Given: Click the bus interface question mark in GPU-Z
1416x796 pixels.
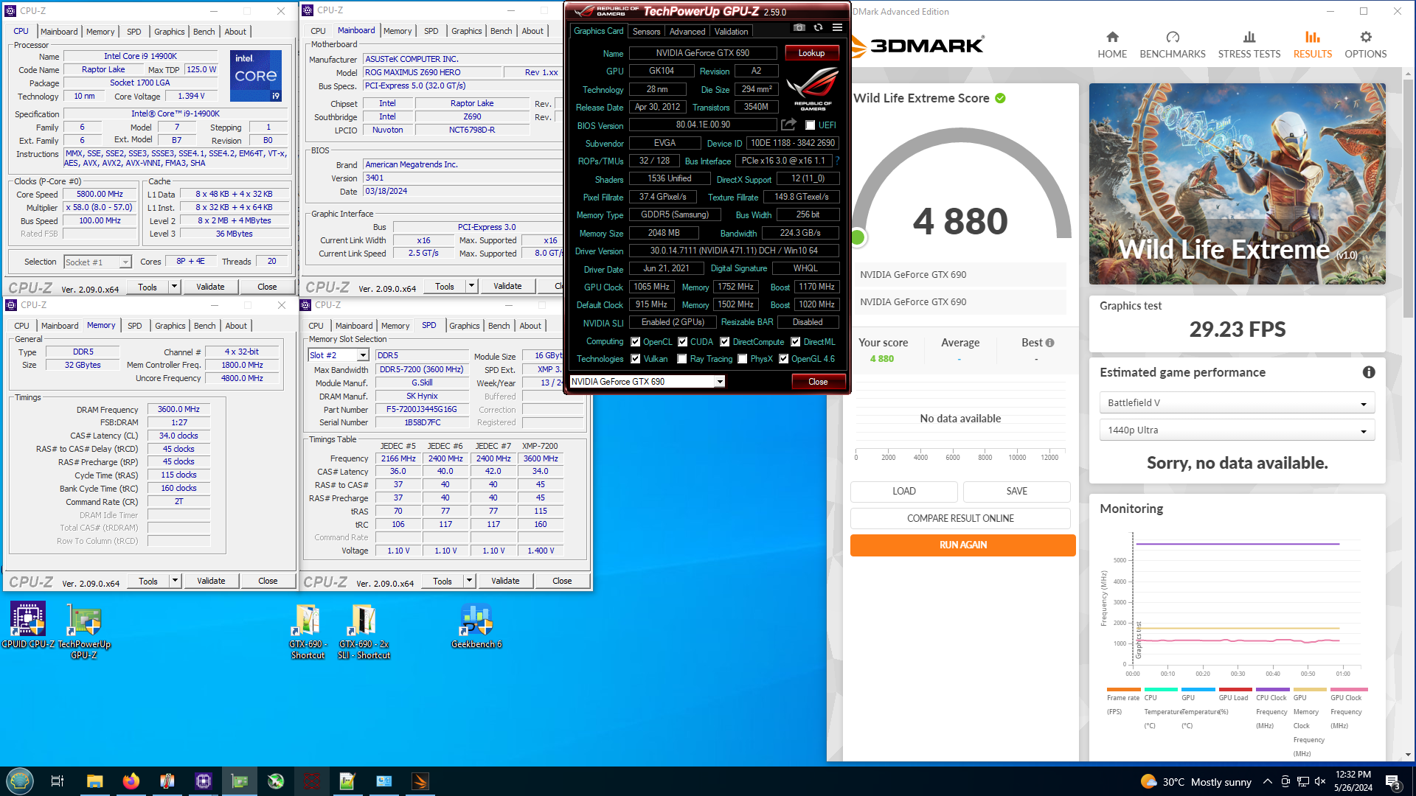Looking at the screenshot, I should 837,161.
